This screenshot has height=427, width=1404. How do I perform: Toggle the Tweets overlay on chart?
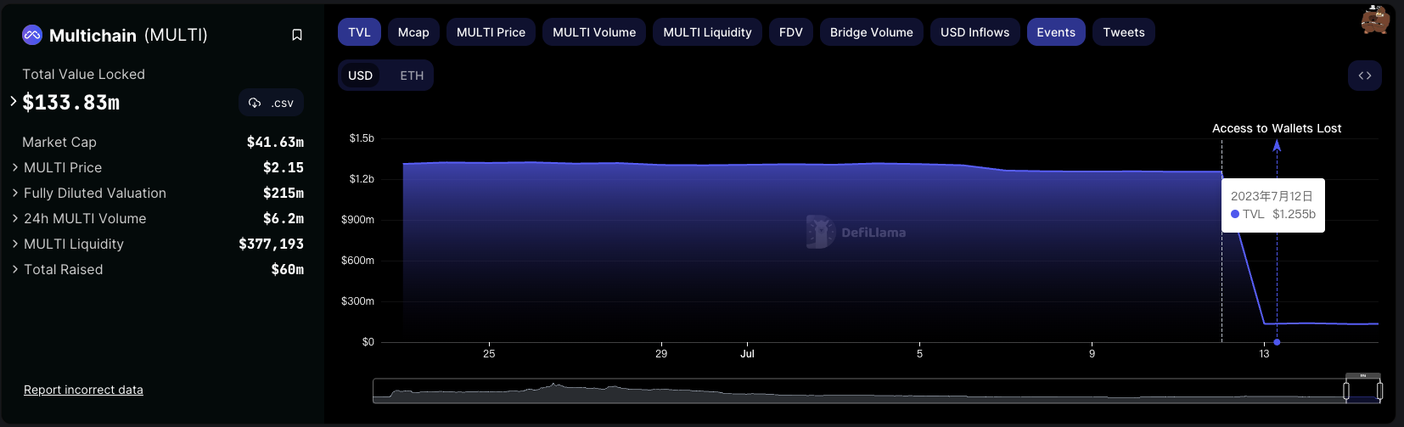(1124, 32)
